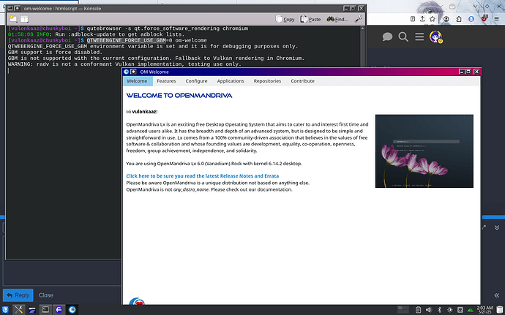Open a new tab in Konsole

13,19
